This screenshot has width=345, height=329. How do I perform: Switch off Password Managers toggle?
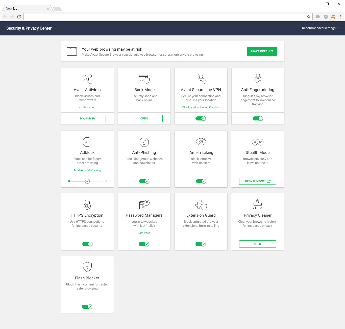(144, 244)
